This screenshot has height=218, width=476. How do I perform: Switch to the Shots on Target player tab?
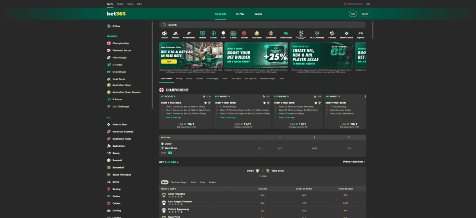click(178, 182)
